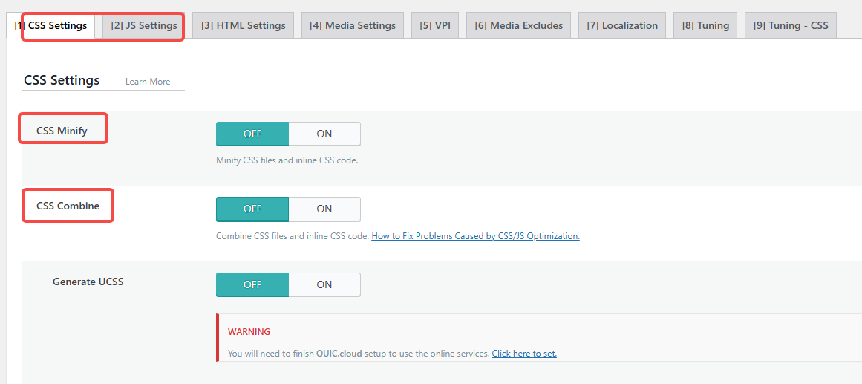Set CSS Minify to OFF
Viewport: 862px width, 384px height.
[252, 134]
